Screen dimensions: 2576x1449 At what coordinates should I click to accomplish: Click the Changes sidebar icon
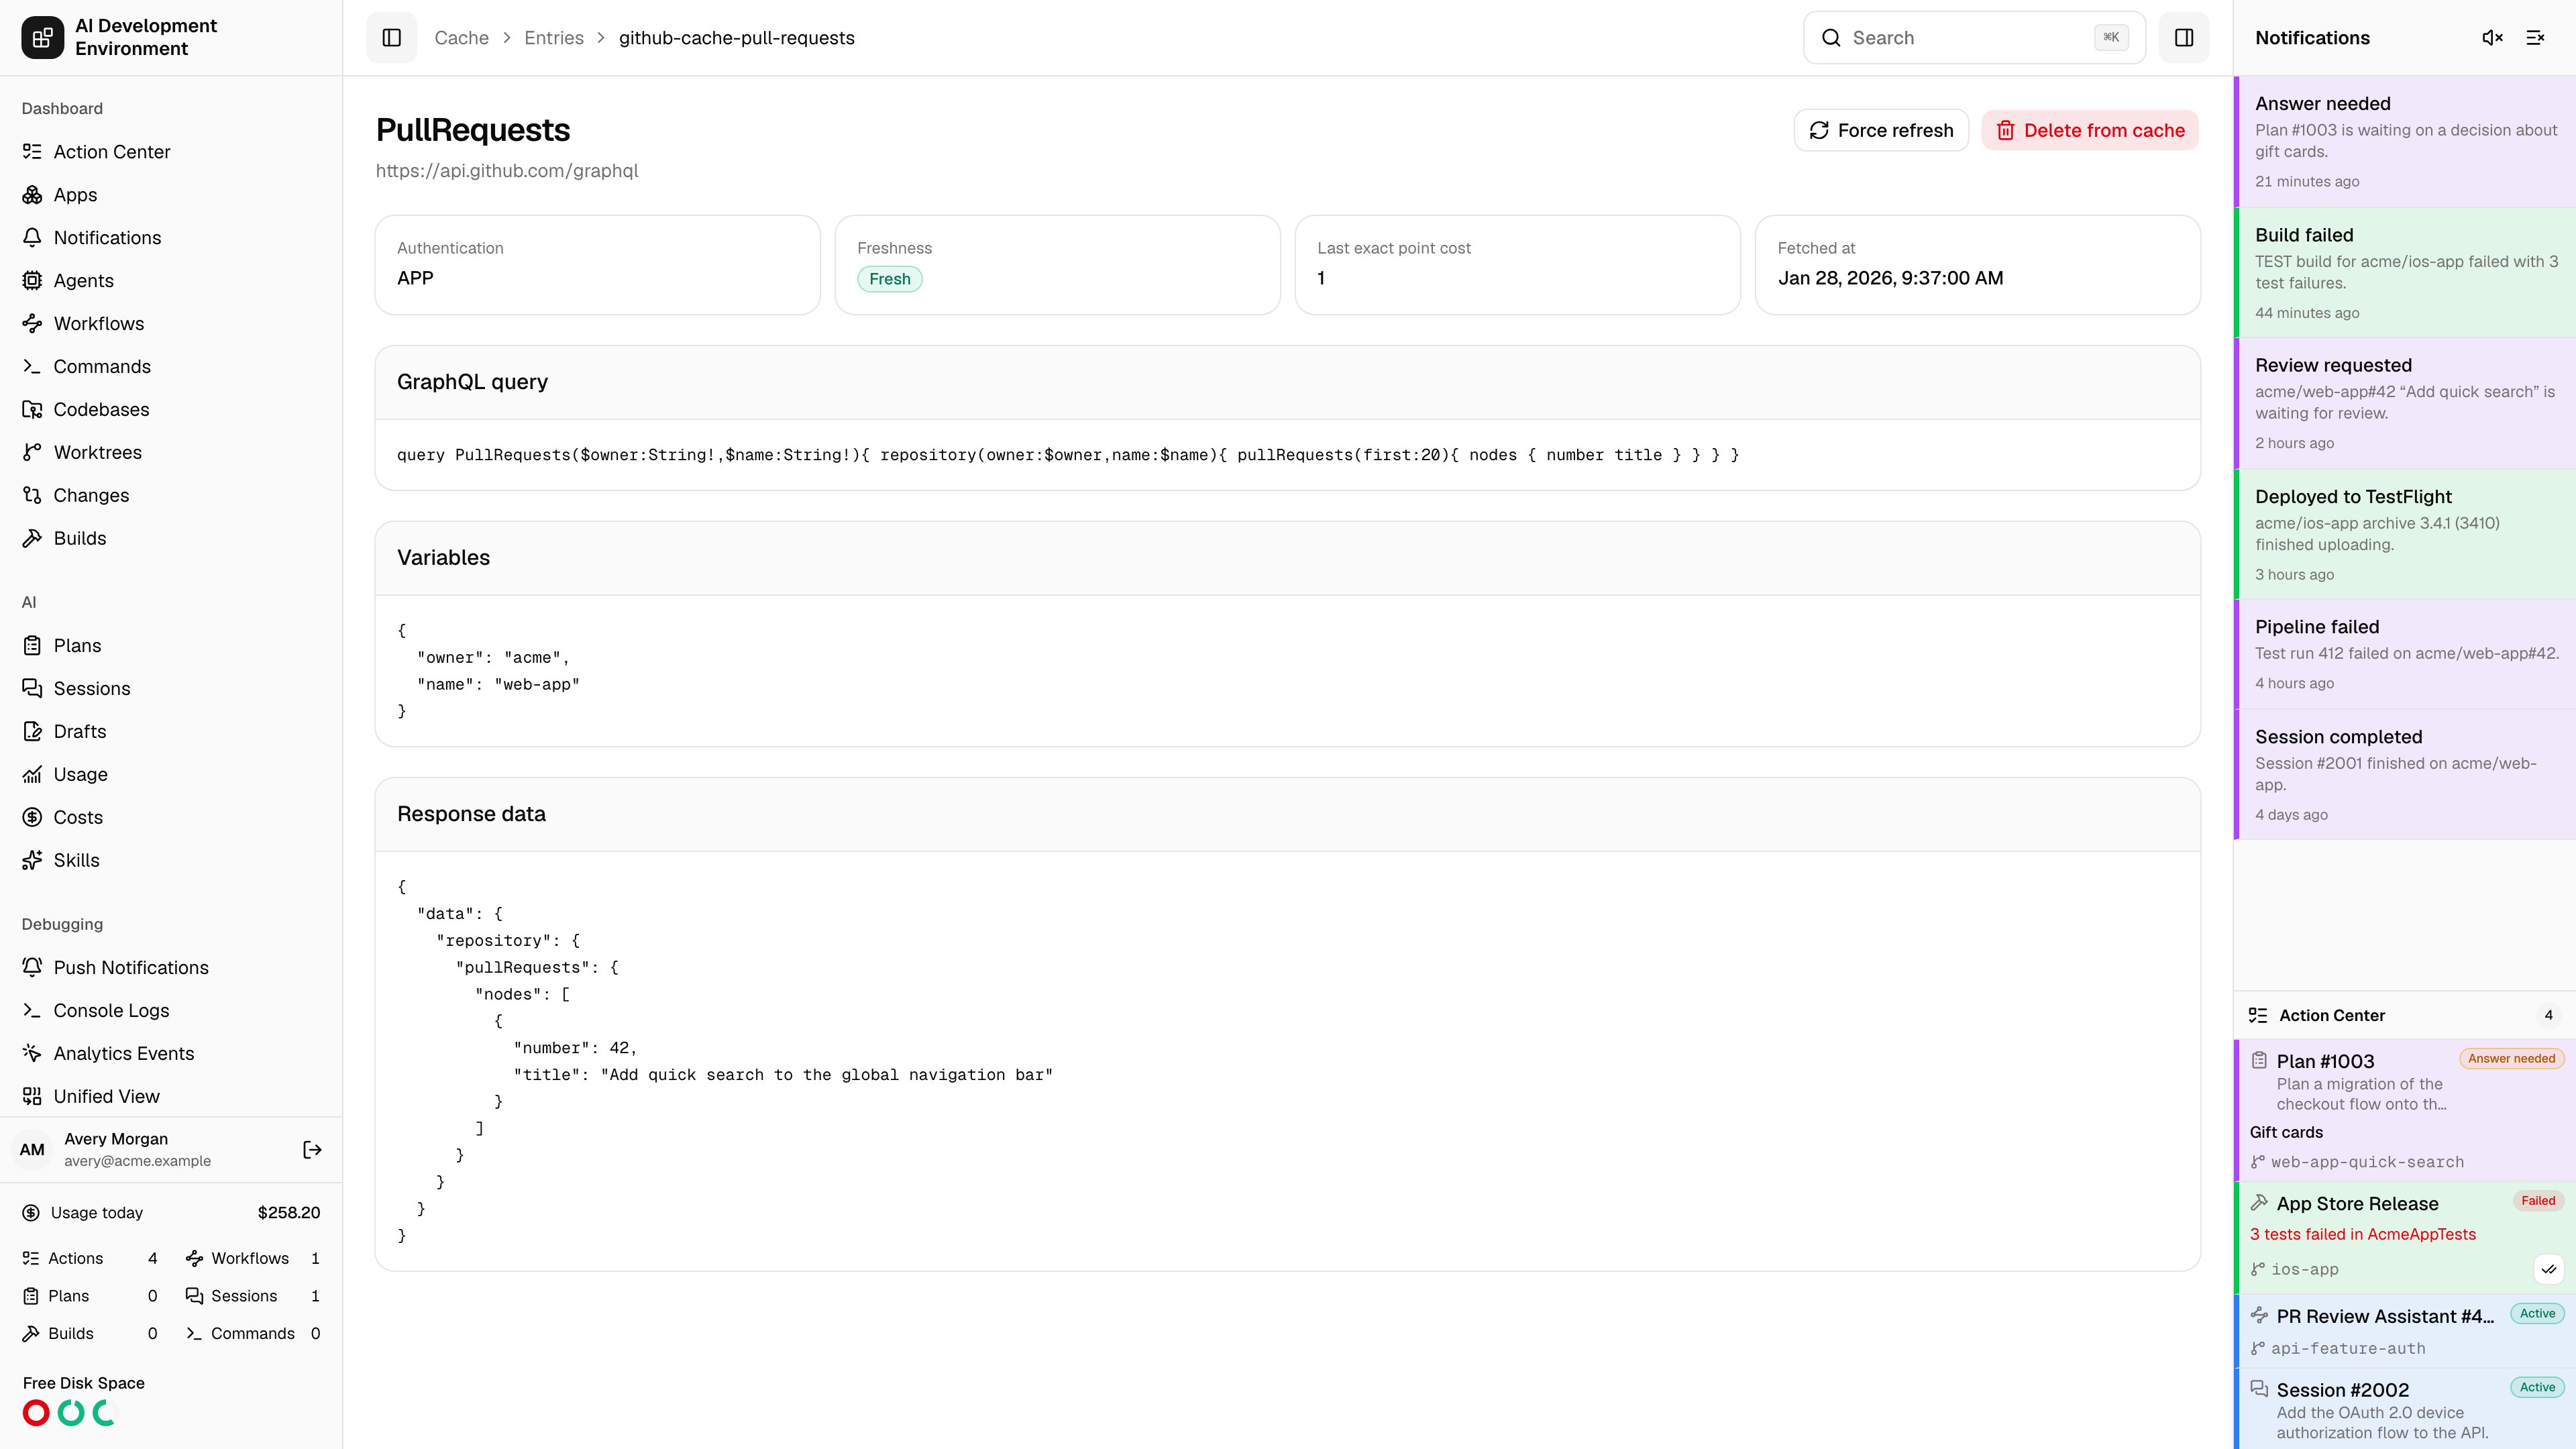(32, 496)
